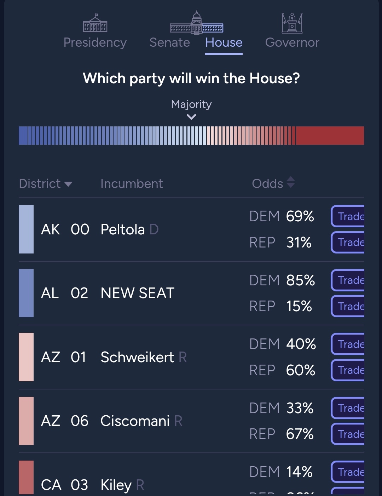Trade REP 60% for Schweikert's seat
Image resolution: width=382 pixels, height=496 pixels.
[348, 370]
